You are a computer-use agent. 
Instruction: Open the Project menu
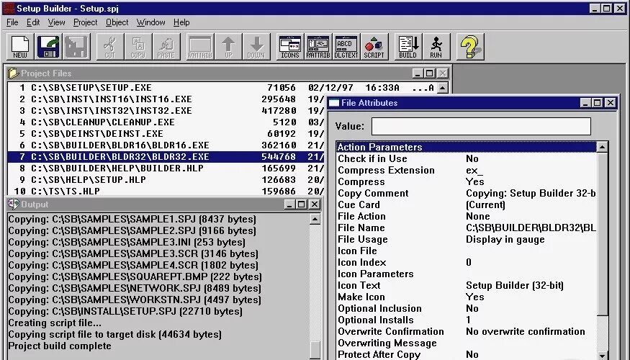coord(85,22)
